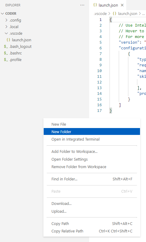Select Open in Integrated Terminal
The image size is (146, 242).
pyautogui.click(x=92, y=139)
